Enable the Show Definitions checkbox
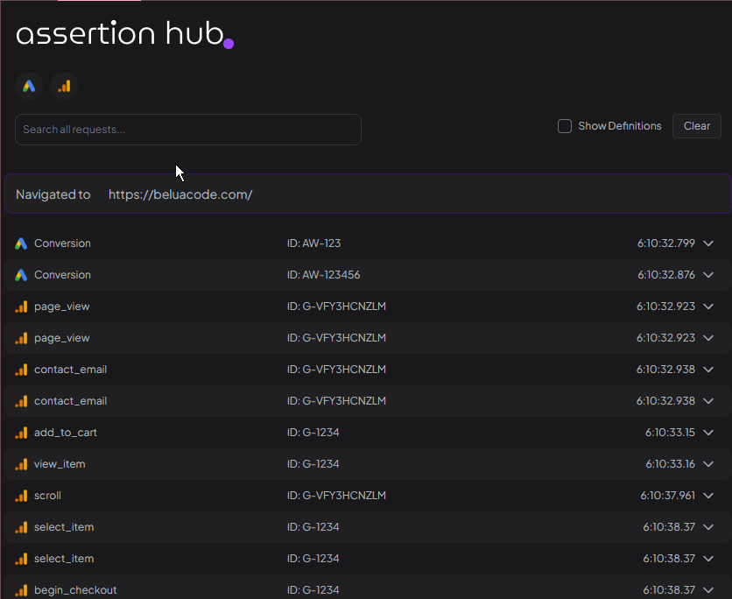The image size is (732, 599). (x=565, y=126)
